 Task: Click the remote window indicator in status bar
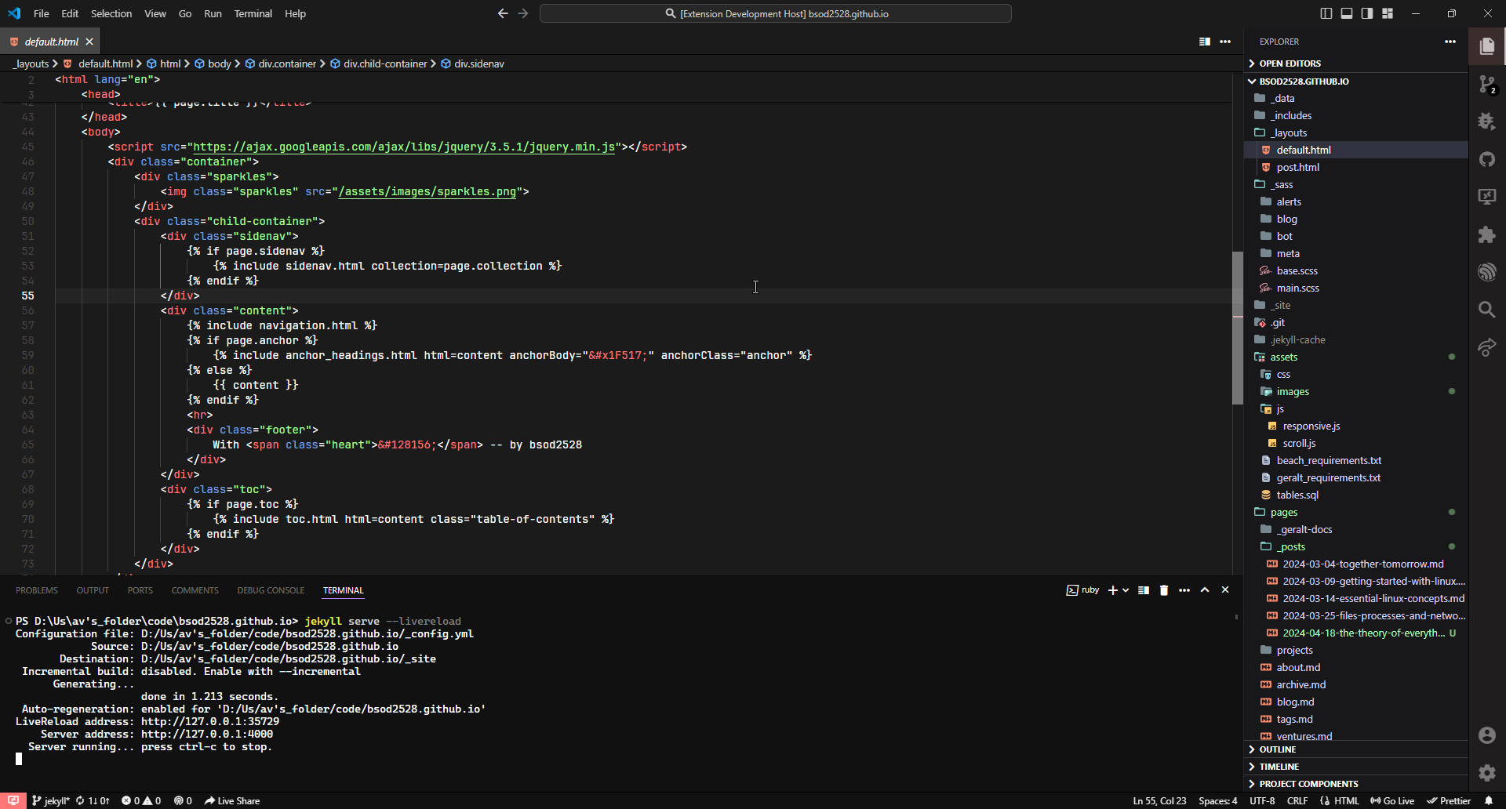coord(13,800)
